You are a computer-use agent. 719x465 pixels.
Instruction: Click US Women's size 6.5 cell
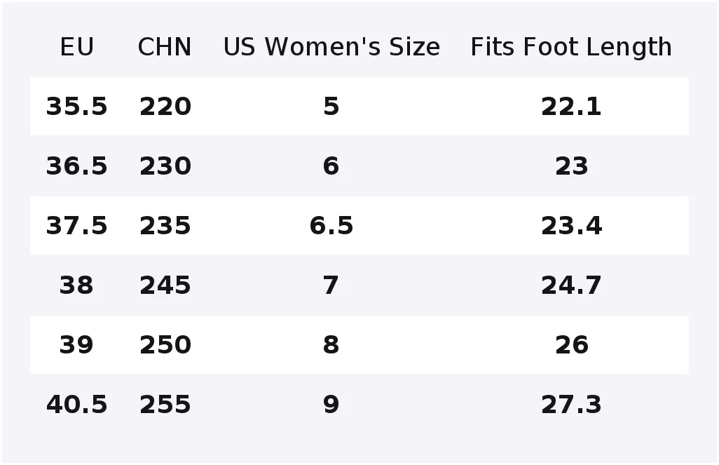[331, 226]
